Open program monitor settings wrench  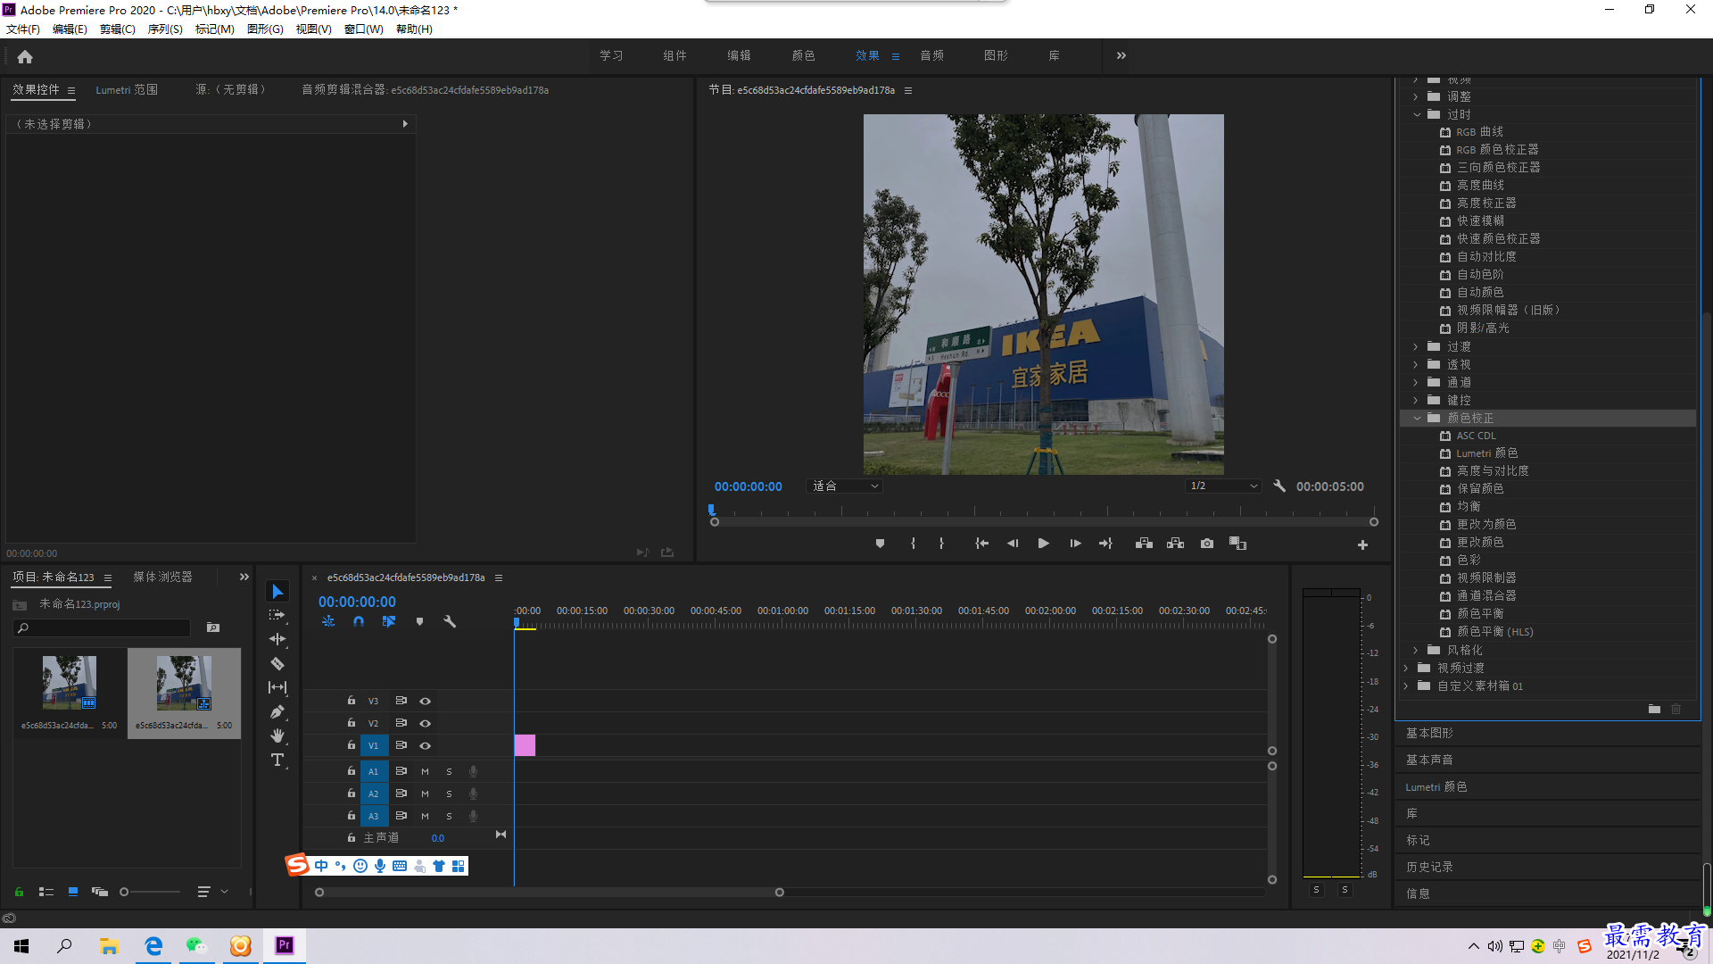point(1279,486)
